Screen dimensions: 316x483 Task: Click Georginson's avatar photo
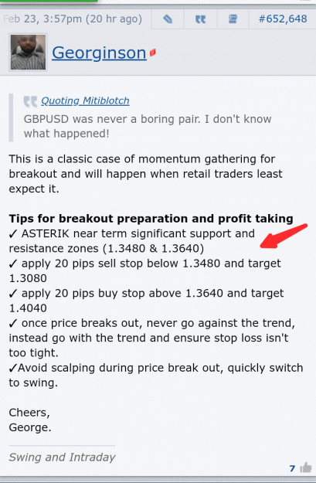coord(28,52)
